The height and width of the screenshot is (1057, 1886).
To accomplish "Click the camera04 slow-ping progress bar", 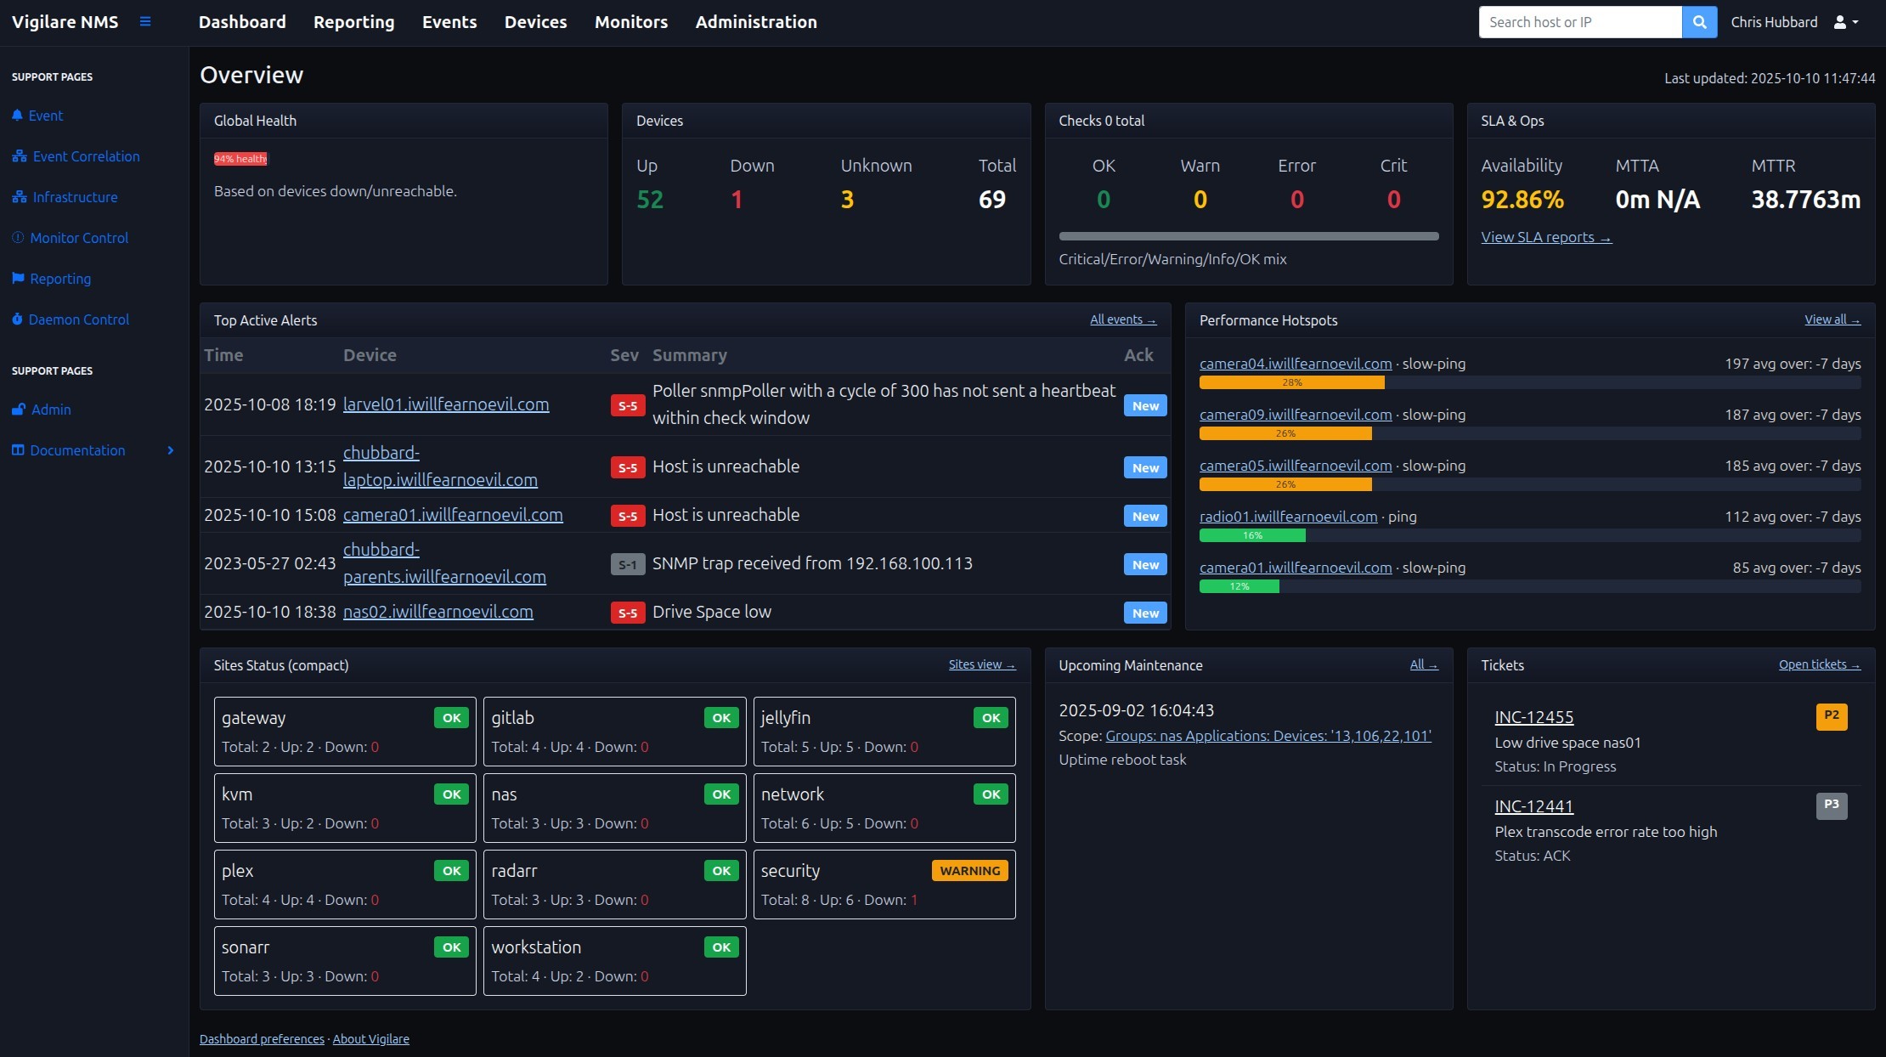I will [x=1291, y=382].
